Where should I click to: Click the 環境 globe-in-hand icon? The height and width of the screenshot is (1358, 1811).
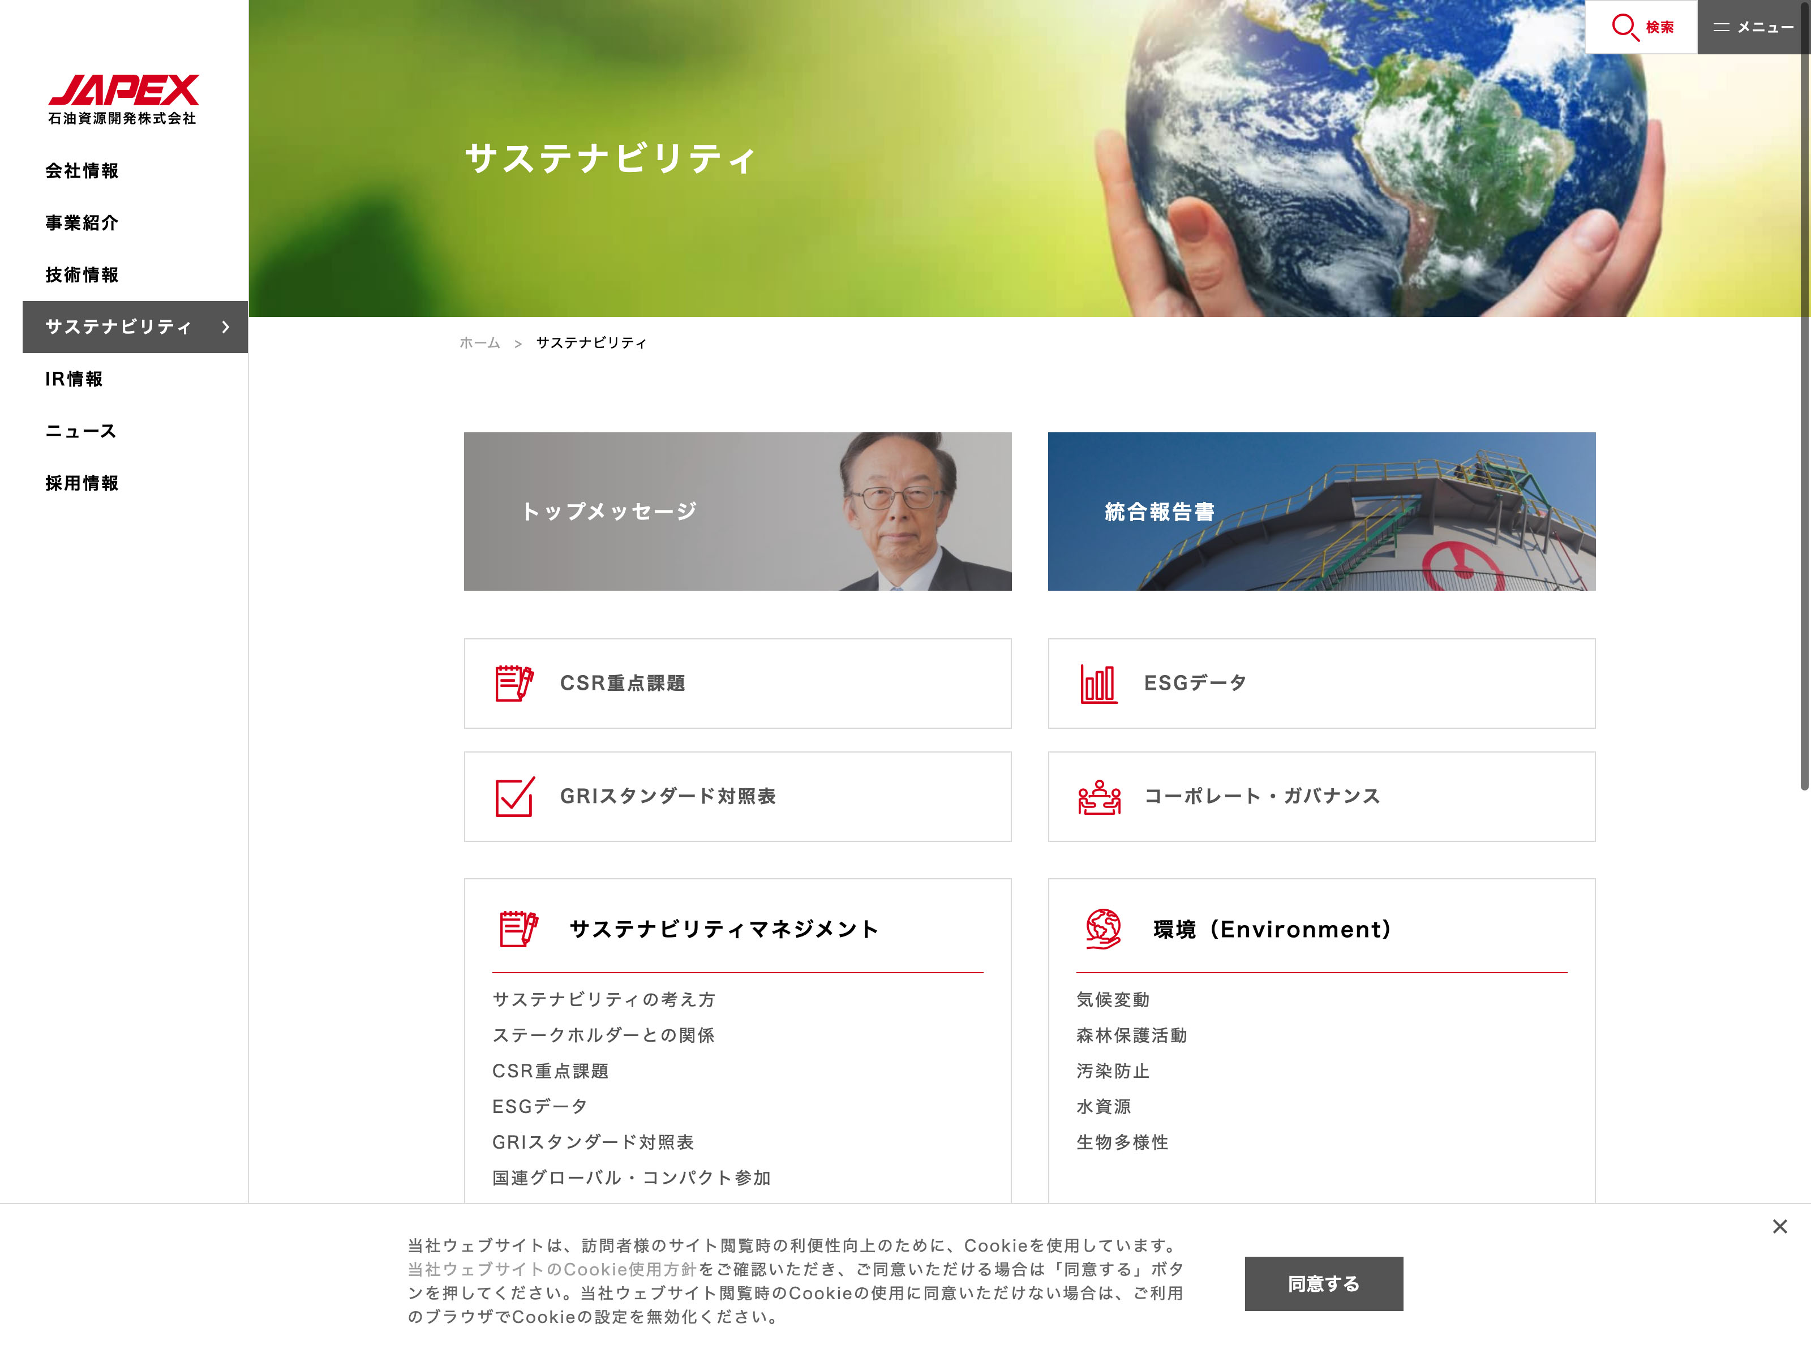tap(1103, 929)
